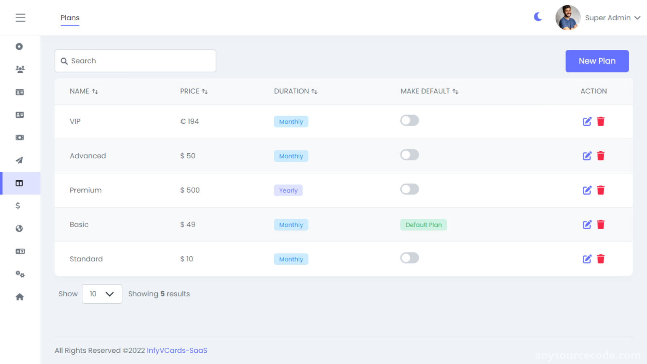Open the dashboard circle icon in sidebar
Viewport: 647px width, 364px height.
(x=19, y=47)
